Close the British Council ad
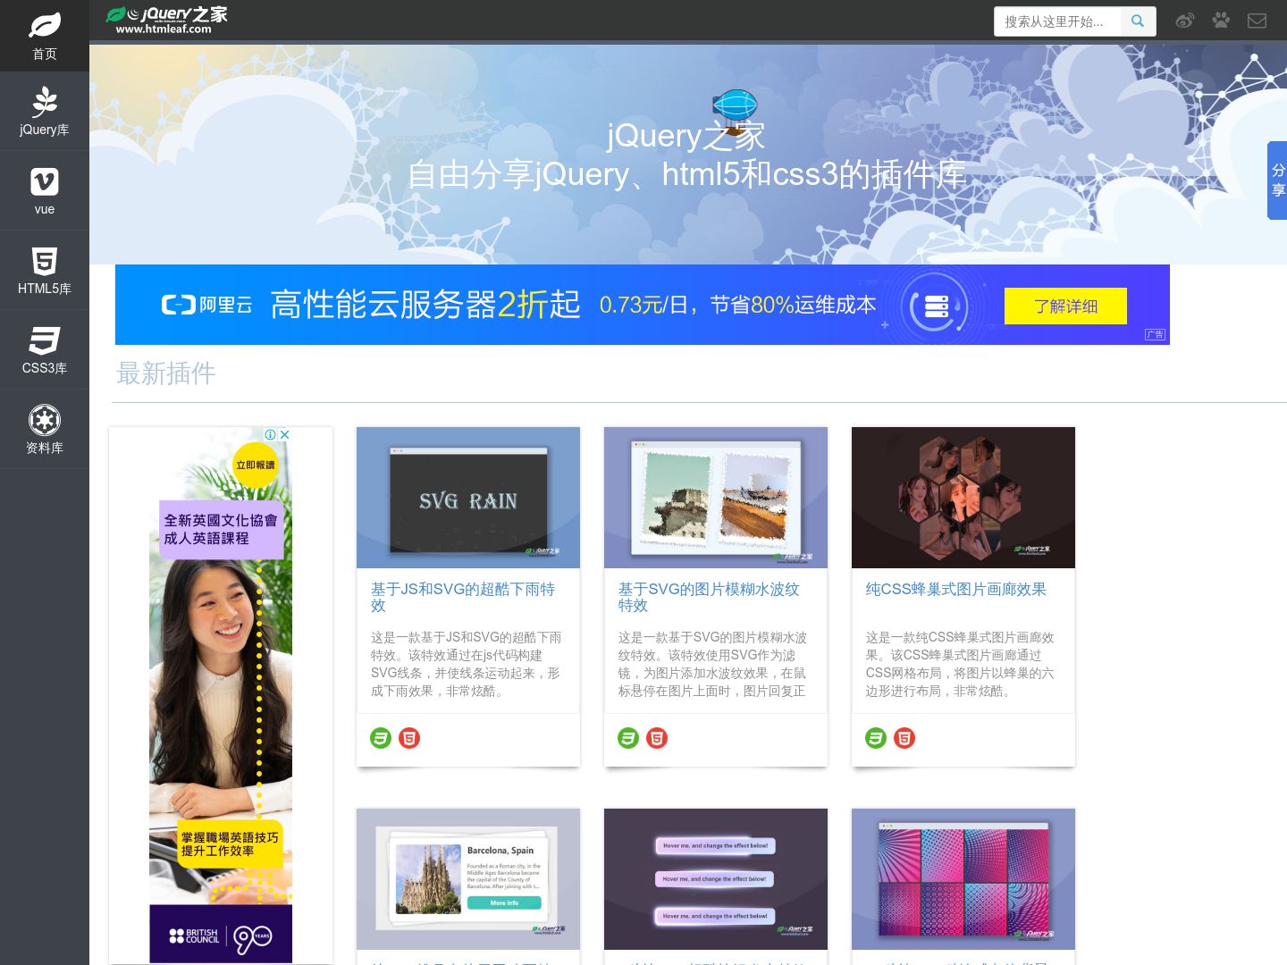The image size is (1287, 965). (x=285, y=434)
